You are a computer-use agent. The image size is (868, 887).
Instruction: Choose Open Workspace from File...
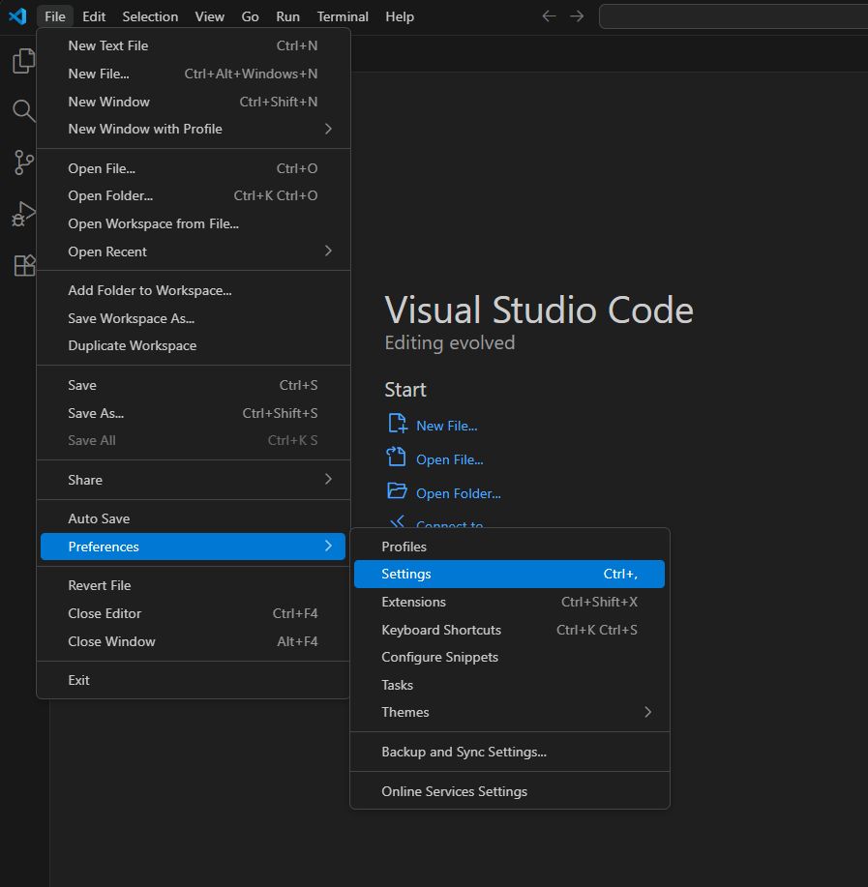pyautogui.click(x=193, y=224)
